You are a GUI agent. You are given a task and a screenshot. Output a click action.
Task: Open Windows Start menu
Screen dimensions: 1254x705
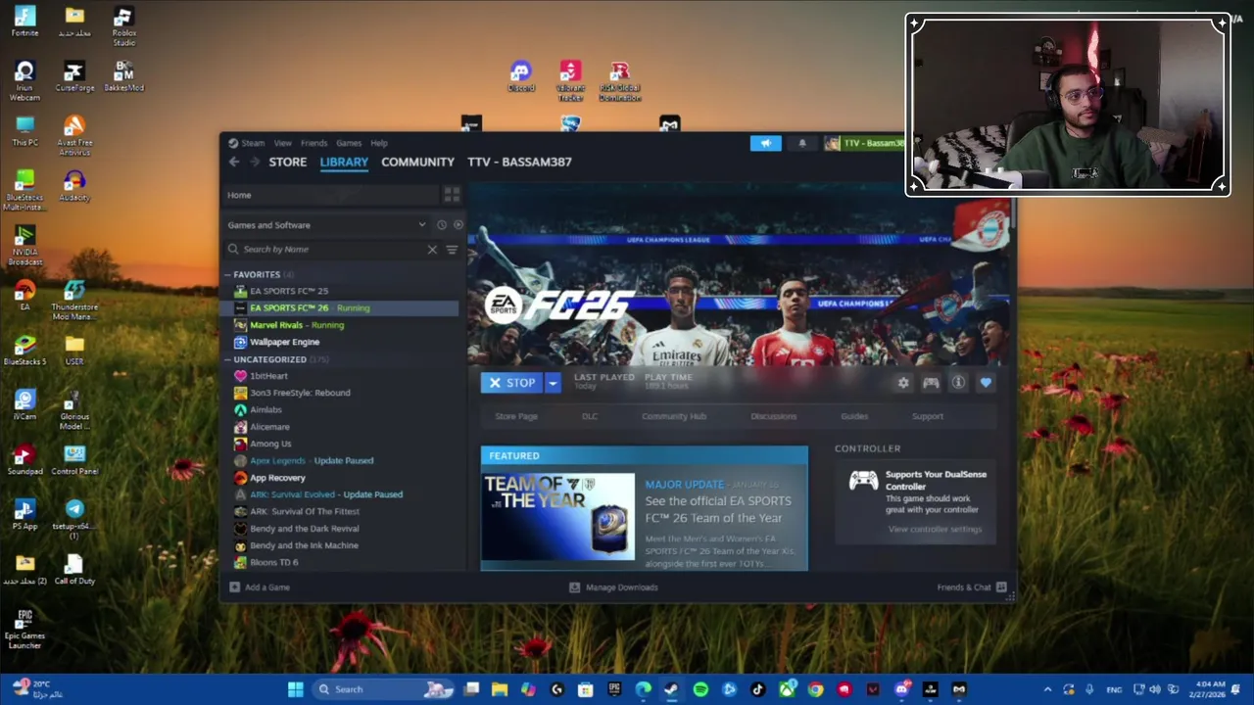295,689
